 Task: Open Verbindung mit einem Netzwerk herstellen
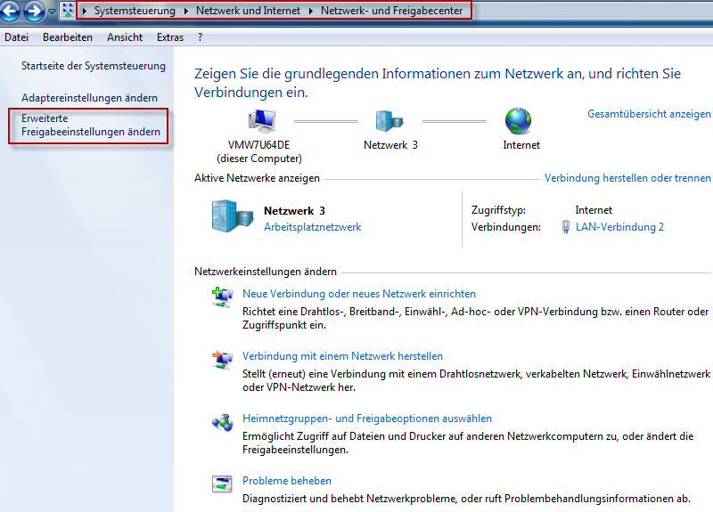342,356
